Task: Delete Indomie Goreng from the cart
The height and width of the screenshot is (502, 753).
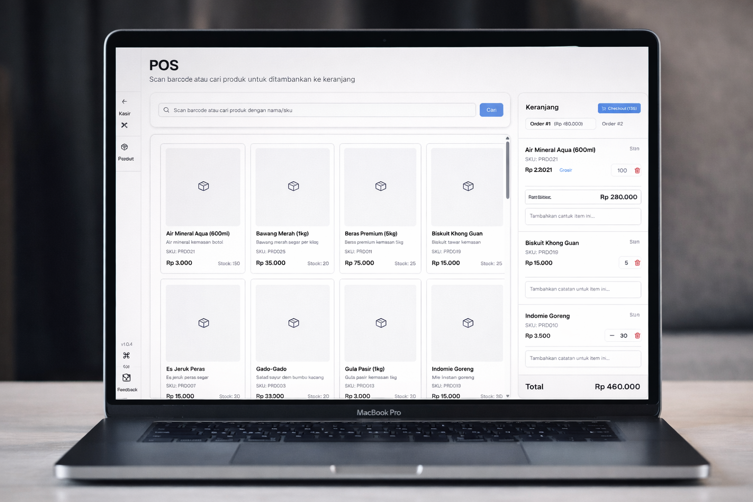Action: [x=637, y=336]
